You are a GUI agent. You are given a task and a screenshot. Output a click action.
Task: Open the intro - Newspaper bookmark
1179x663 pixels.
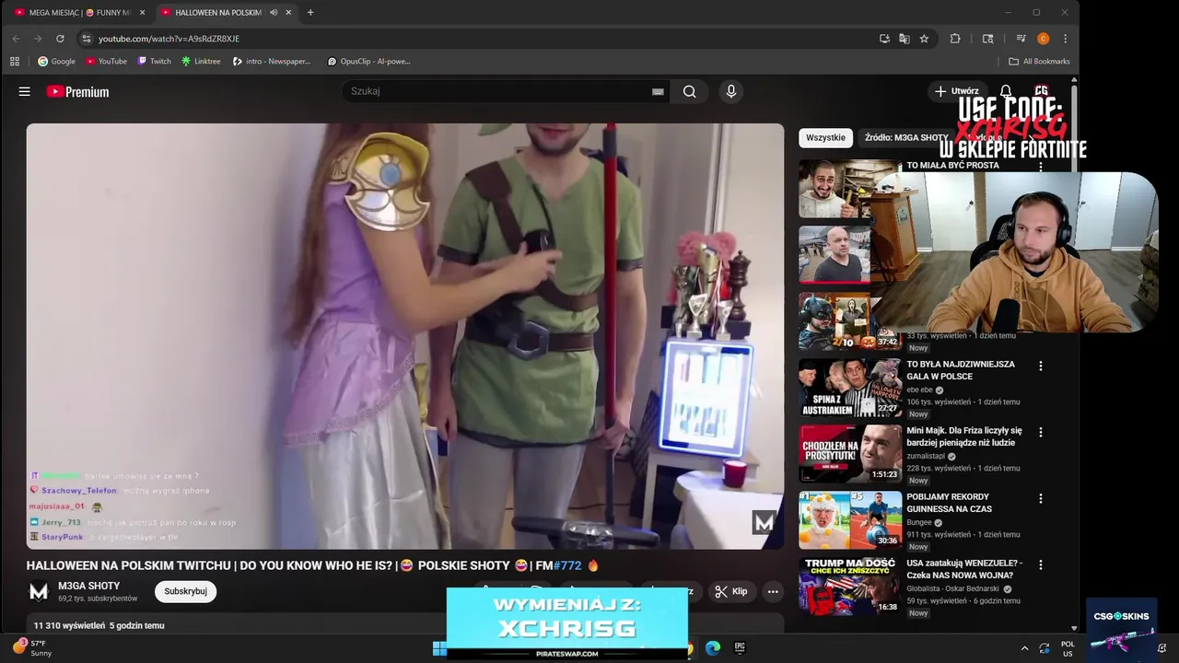click(x=272, y=62)
